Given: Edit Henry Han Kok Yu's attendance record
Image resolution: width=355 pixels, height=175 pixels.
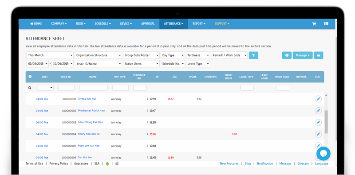Looking at the screenshot, I should point(318,134).
